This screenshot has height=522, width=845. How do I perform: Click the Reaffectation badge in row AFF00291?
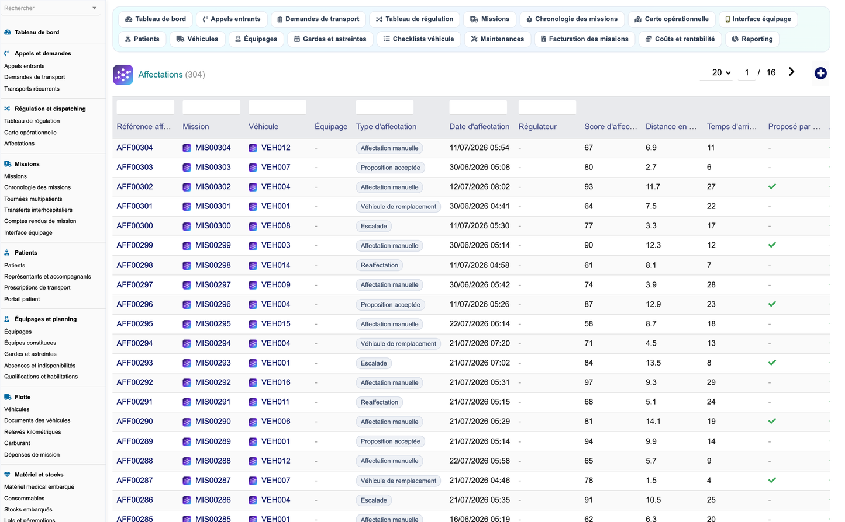[x=380, y=402]
